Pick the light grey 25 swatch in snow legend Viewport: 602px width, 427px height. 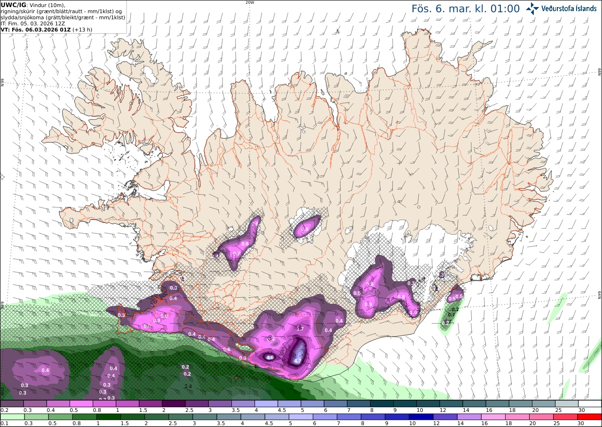567,403
